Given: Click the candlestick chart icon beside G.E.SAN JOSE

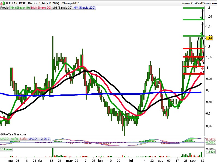Looking at the screenshot, I should click(x=2, y=3).
